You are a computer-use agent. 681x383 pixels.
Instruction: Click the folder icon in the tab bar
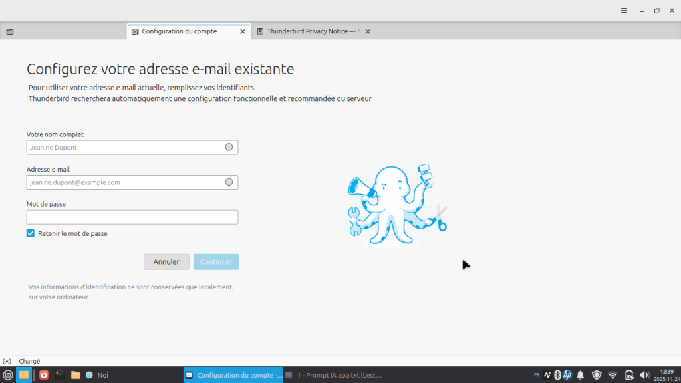point(10,31)
